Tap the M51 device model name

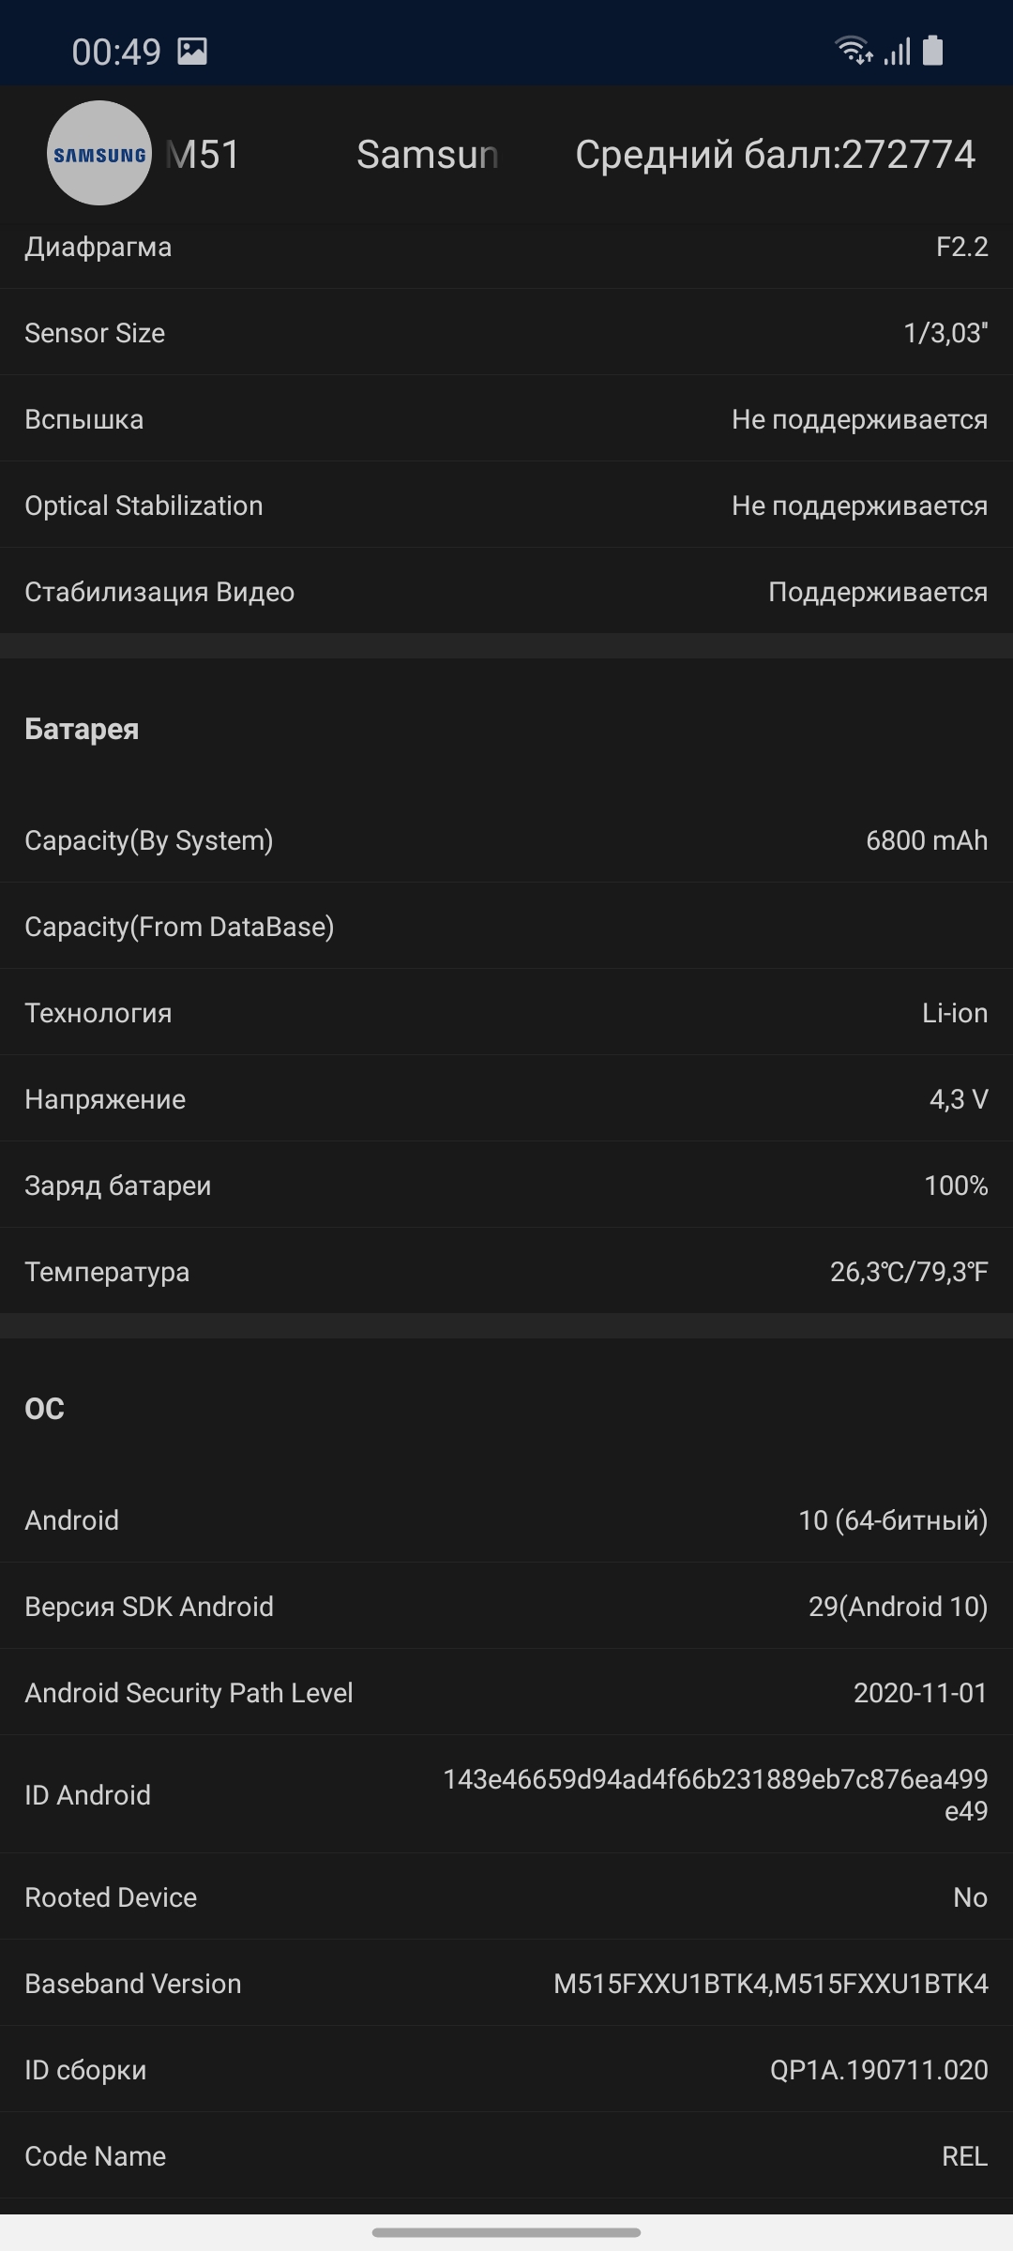(203, 155)
